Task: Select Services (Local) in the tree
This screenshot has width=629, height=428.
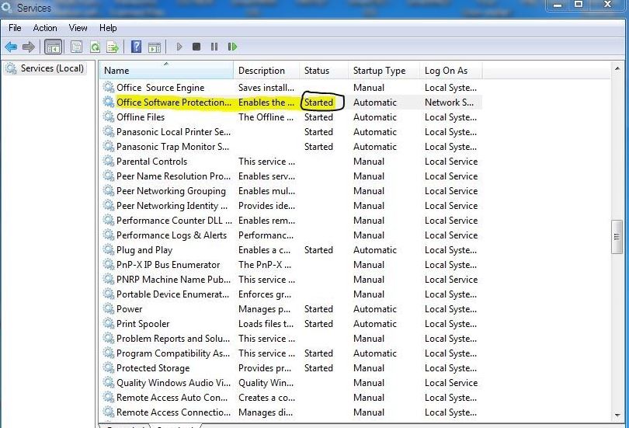Action: 51,68
